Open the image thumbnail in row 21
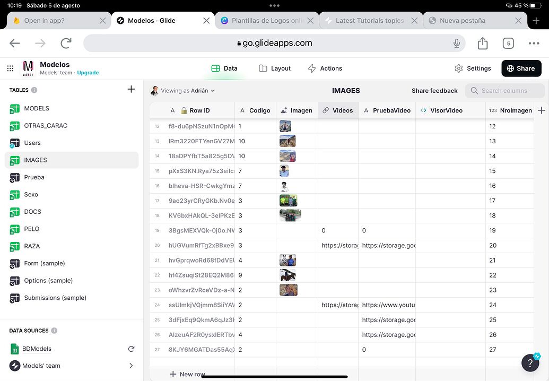This screenshot has height=381, width=549. (x=287, y=260)
